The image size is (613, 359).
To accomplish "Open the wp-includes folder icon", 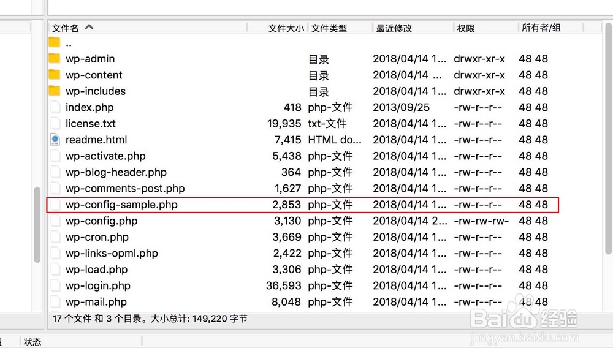I will (x=55, y=91).
